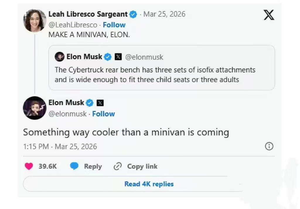Viewport: 300px width, 209px height.
Task: Click the Leah Libresco Sargeant display name
Action: click(x=88, y=14)
